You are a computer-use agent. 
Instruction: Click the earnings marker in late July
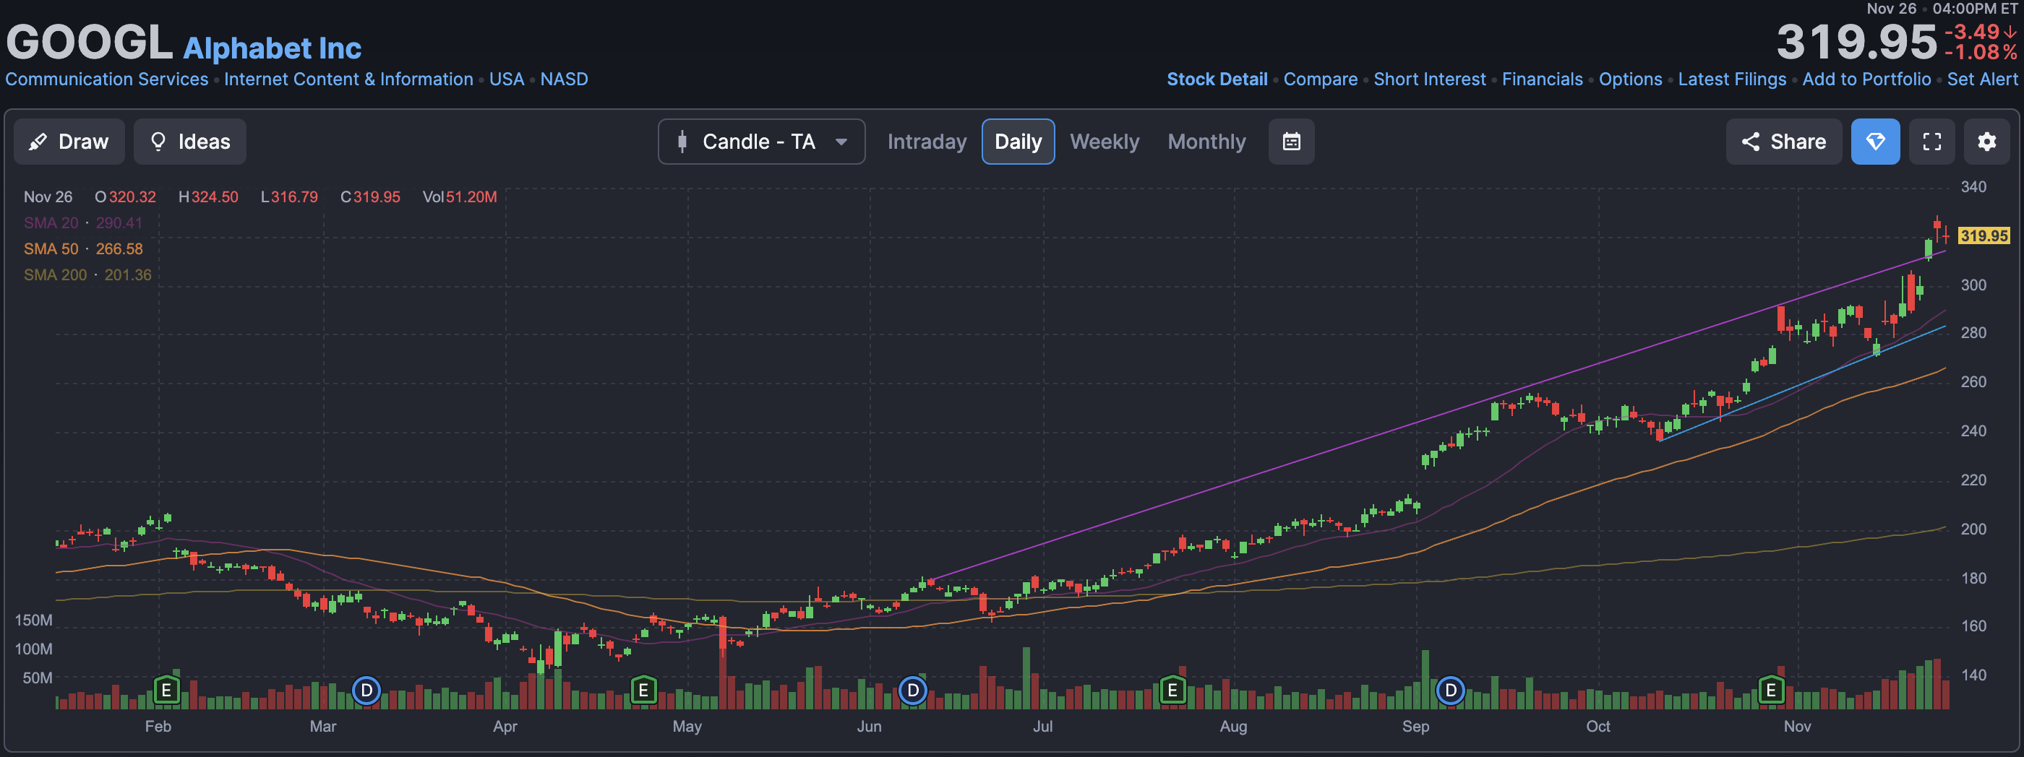coord(1172,691)
